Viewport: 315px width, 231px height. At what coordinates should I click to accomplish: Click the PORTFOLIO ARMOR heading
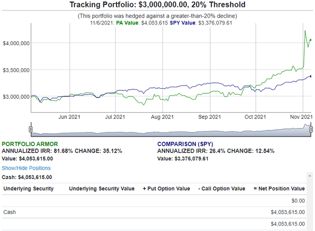coord(30,144)
